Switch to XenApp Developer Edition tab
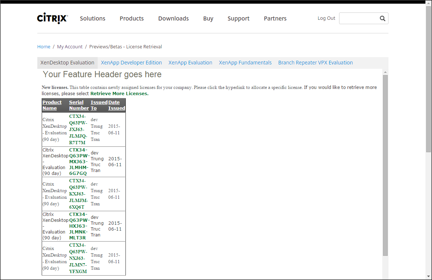 pos(131,63)
